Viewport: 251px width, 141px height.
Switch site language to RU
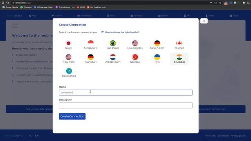tap(31, 136)
